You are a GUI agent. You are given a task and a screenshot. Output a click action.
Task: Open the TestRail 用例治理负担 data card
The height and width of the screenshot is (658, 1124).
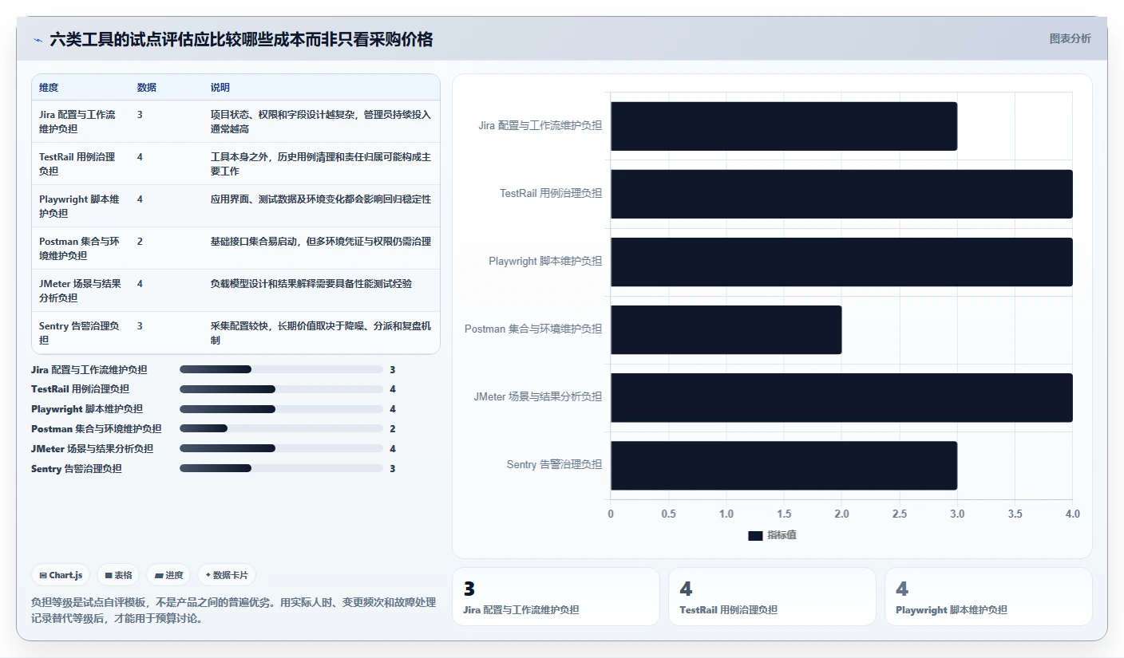point(772,597)
